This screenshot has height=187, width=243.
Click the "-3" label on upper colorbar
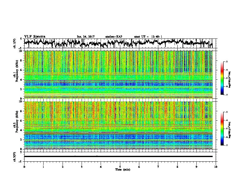pos(226,62)
